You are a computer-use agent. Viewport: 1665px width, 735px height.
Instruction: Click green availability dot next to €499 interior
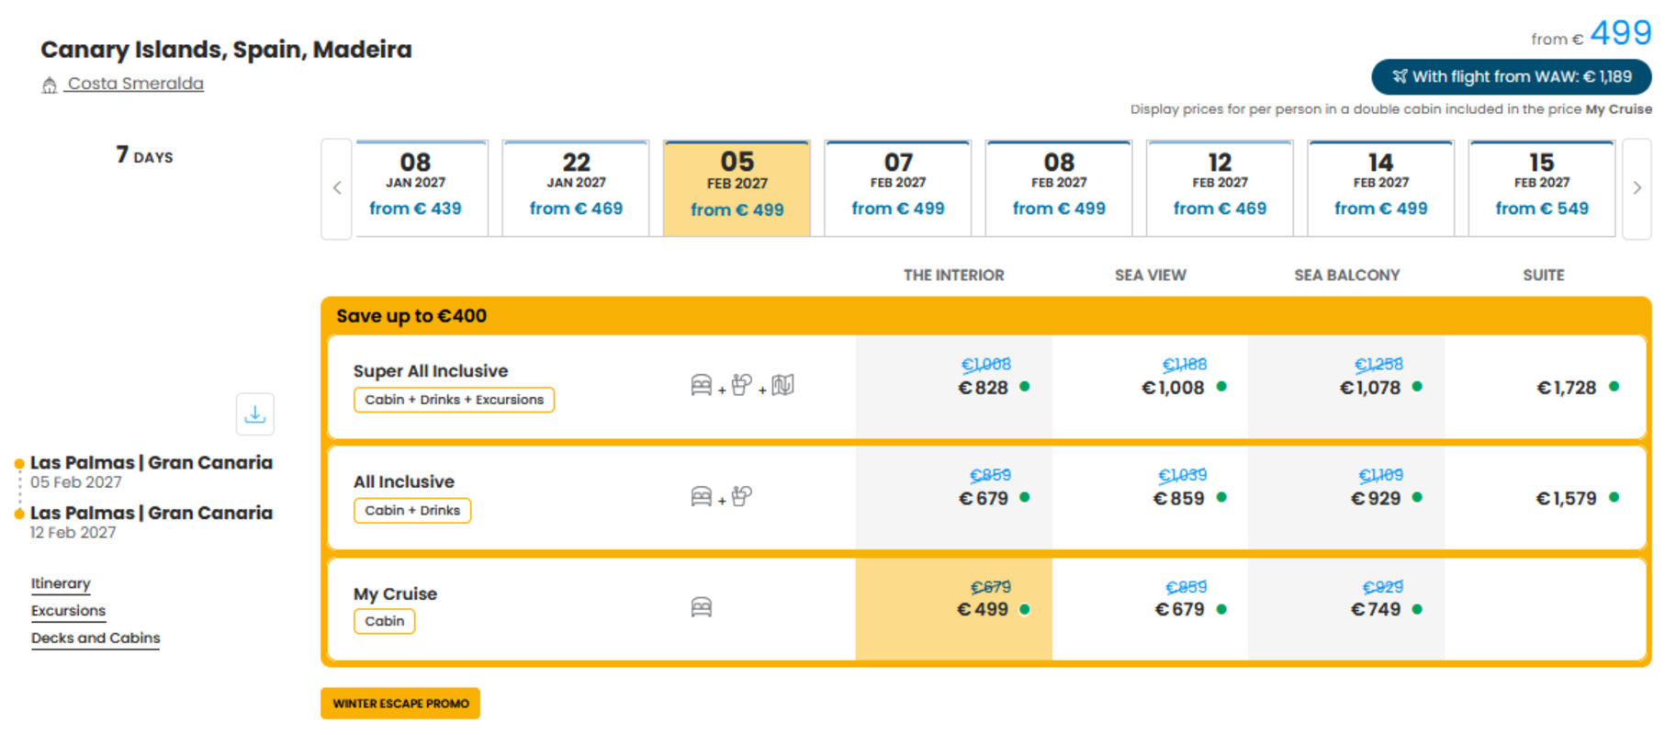pos(1025,609)
